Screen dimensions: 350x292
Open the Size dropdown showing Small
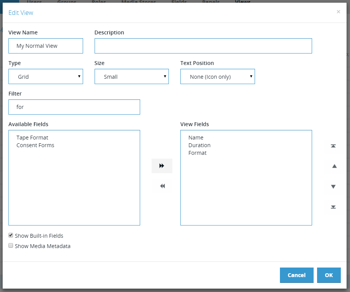coord(132,76)
